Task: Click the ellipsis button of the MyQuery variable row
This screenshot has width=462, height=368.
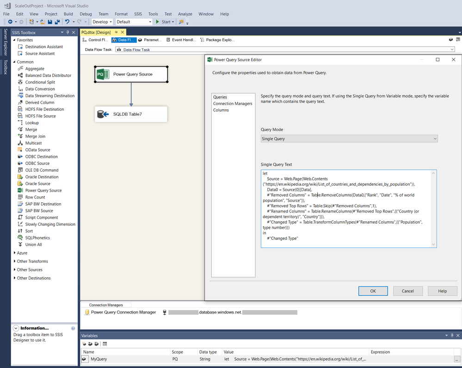Action: (x=457, y=359)
